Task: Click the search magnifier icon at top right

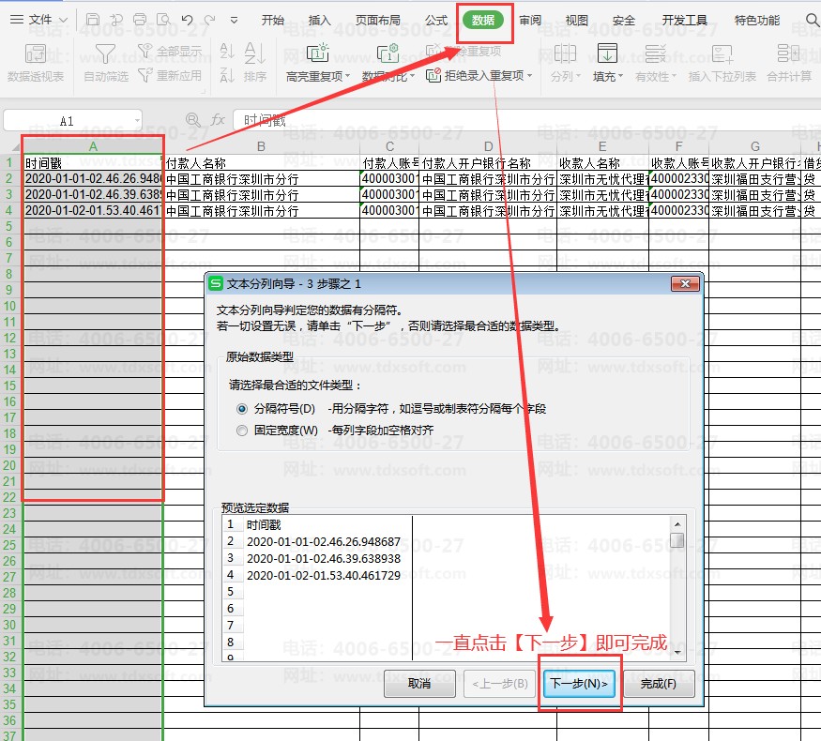Action: [812, 20]
